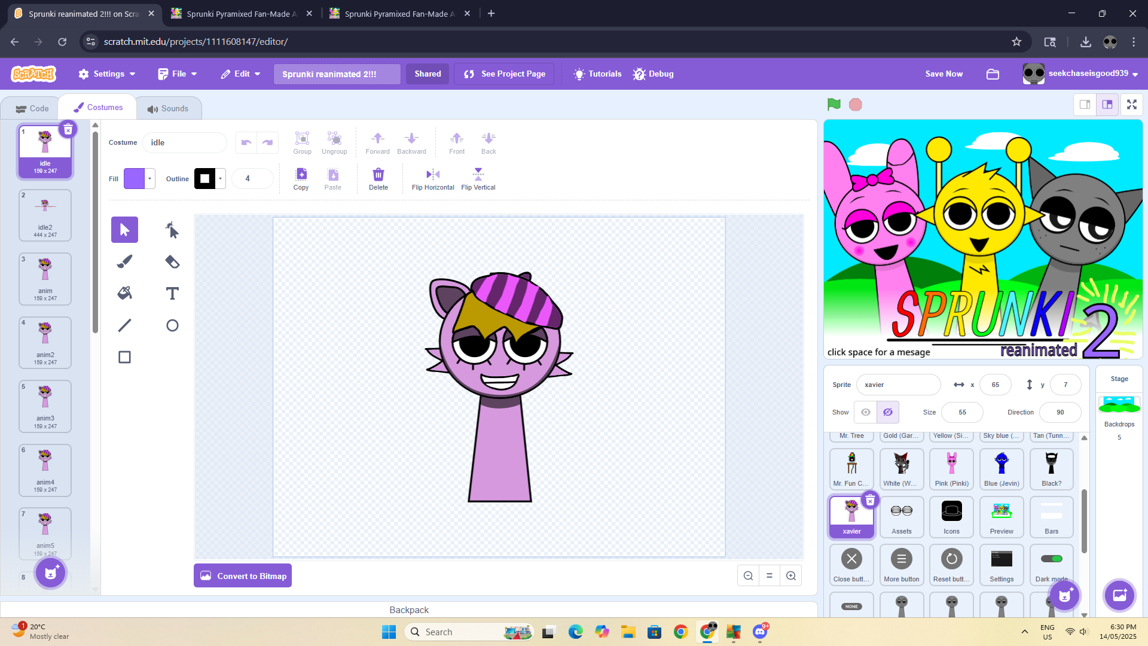
Task: Select the Rectangle tool
Action: click(x=124, y=357)
